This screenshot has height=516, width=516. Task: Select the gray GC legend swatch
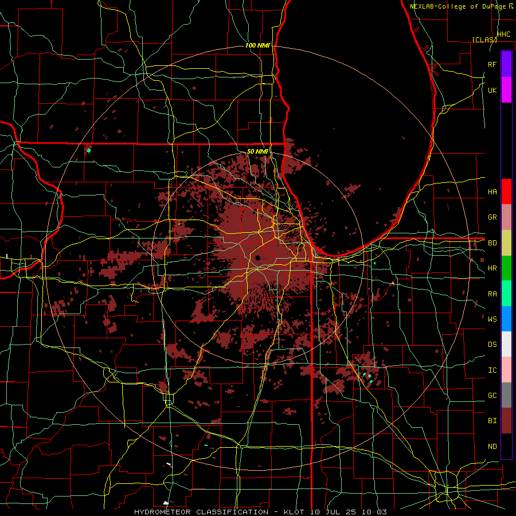click(506, 395)
